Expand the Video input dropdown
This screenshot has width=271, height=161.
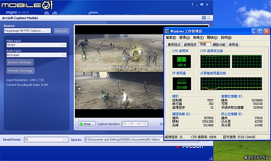click(x=64, y=45)
